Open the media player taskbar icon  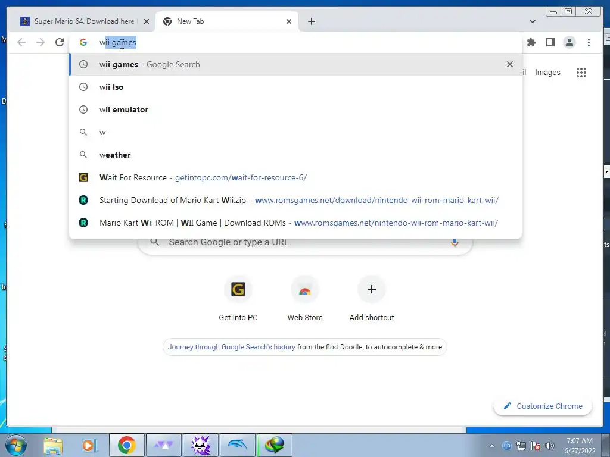(x=89, y=445)
